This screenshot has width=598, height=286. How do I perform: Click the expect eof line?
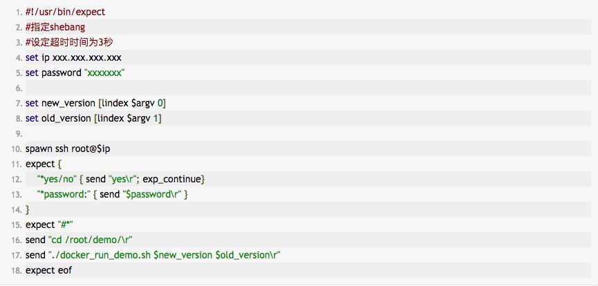[x=48, y=270]
